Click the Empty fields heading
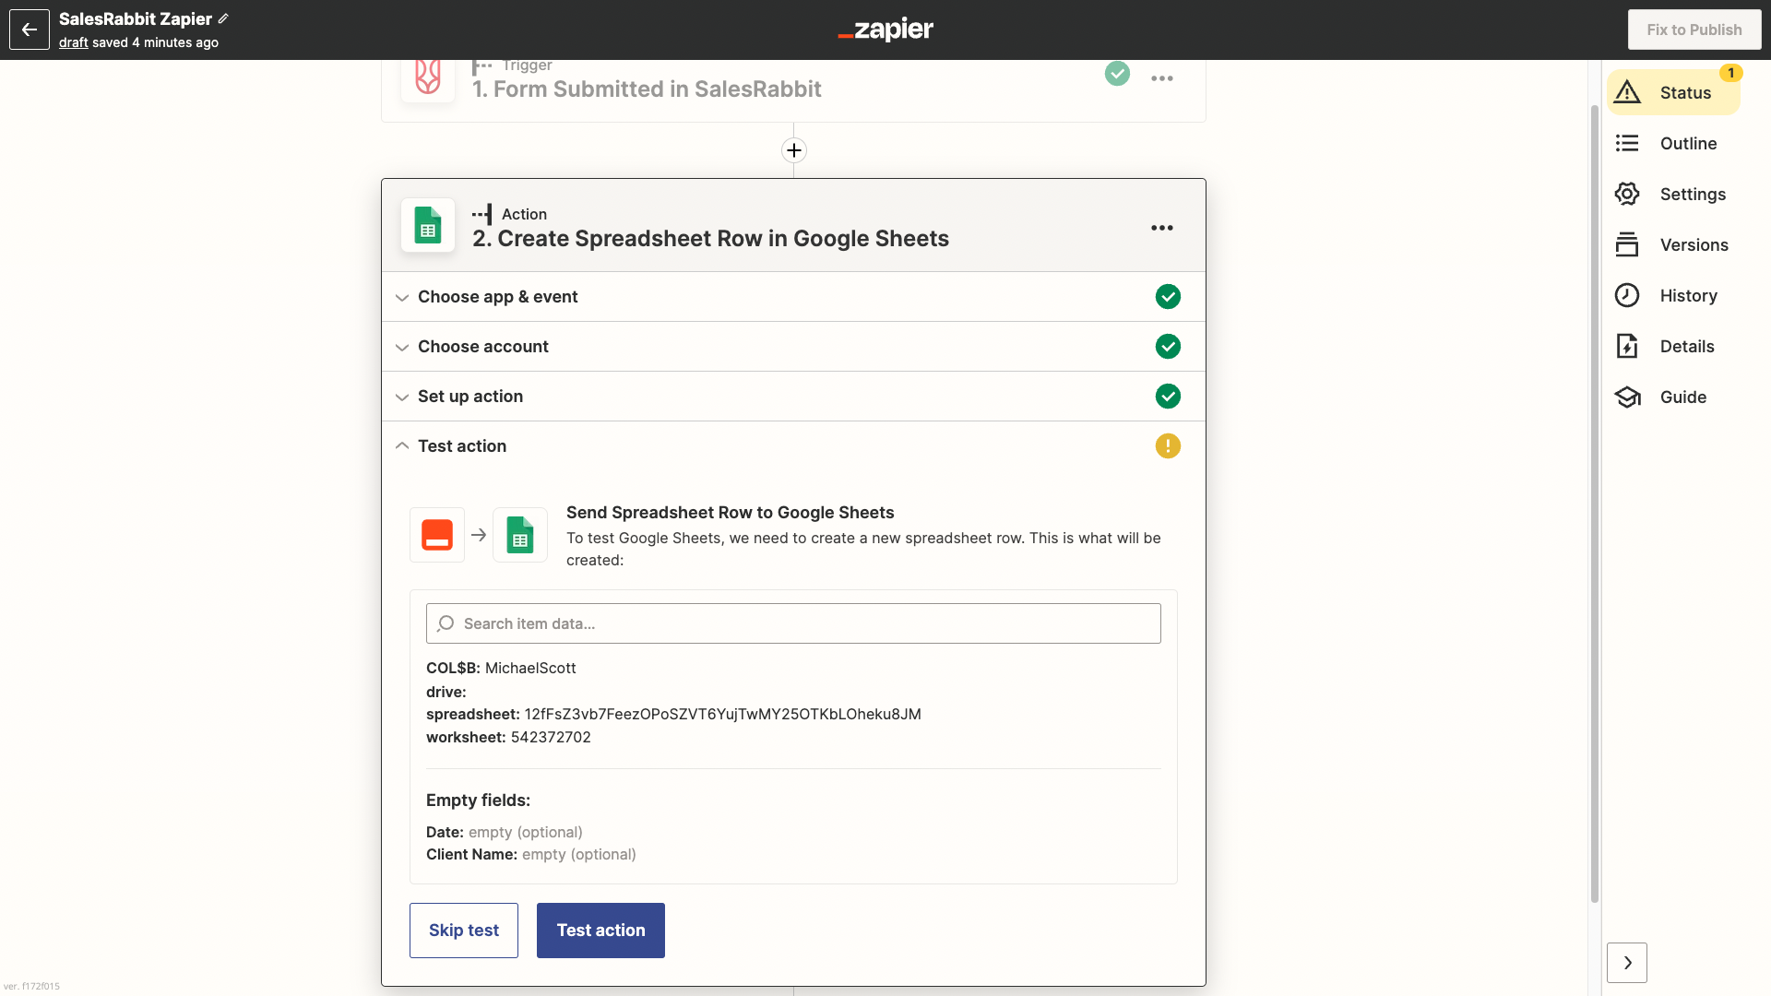 [478, 800]
